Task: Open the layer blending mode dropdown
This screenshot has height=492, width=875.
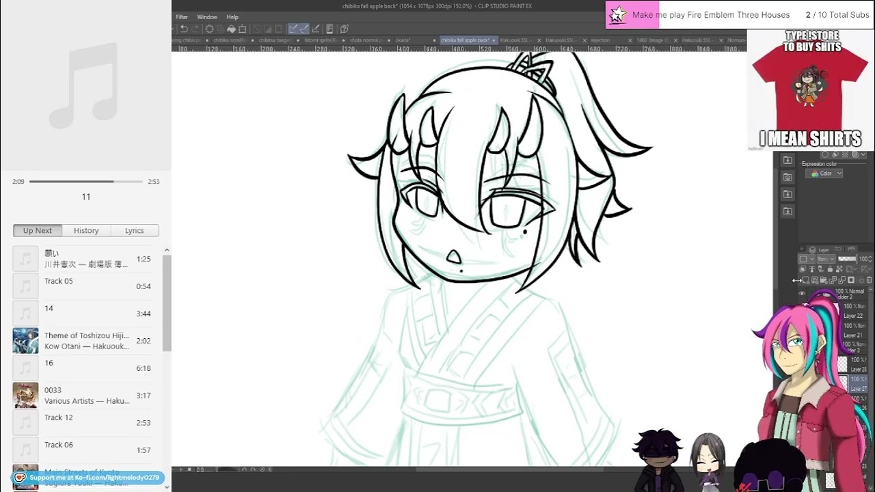Action: click(826, 259)
